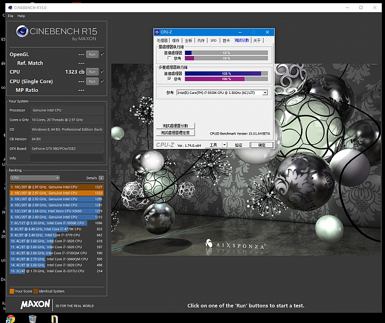Image resolution: width=385 pixels, height=323 pixels.
Task: Click the 确定 button in CPU-Z
Action: [261, 145]
